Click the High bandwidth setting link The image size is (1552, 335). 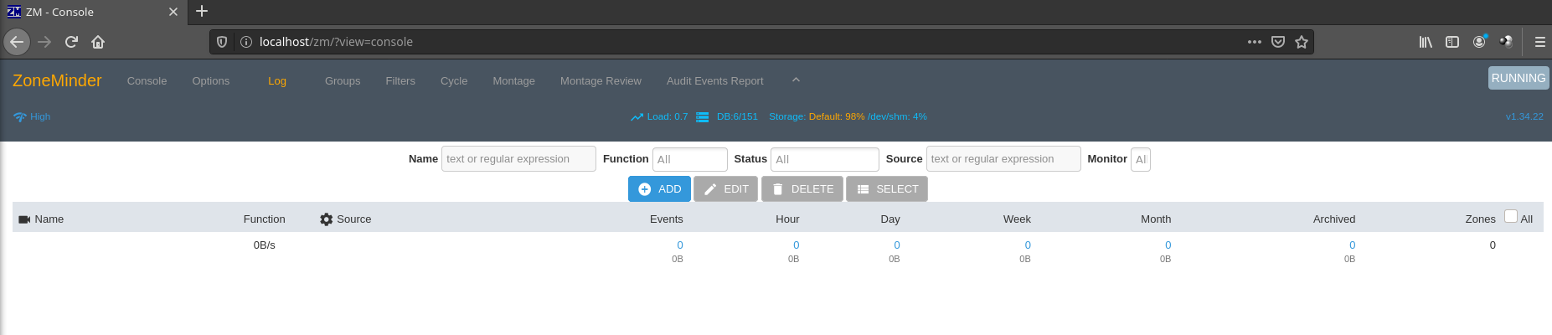click(40, 117)
